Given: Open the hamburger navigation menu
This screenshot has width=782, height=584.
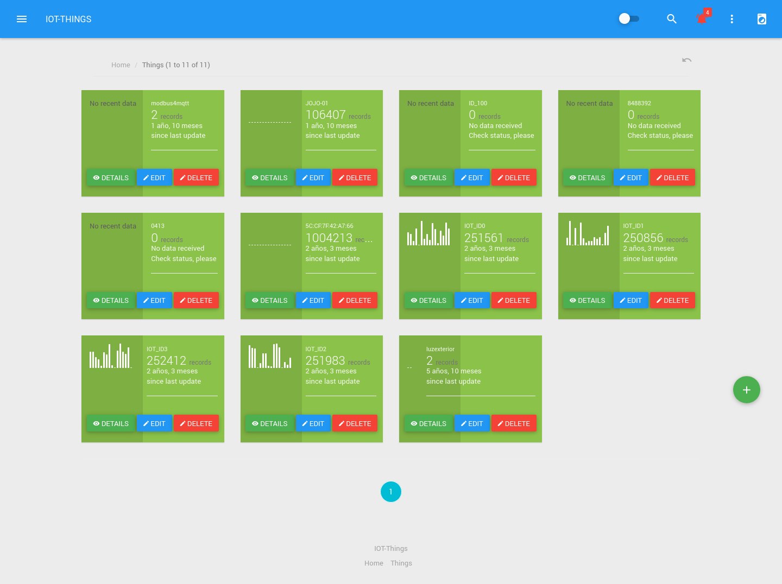Looking at the screenshot, I should click(22, 19).
